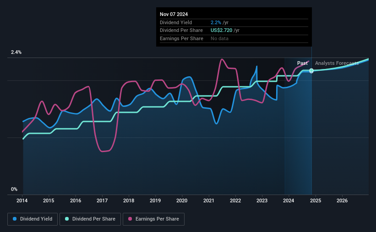Click the teal Dividend Per Share legend dot
Image resolution: width=376 pixels, height=232 pixels.
pyautogui.click(x=67, y=219)
